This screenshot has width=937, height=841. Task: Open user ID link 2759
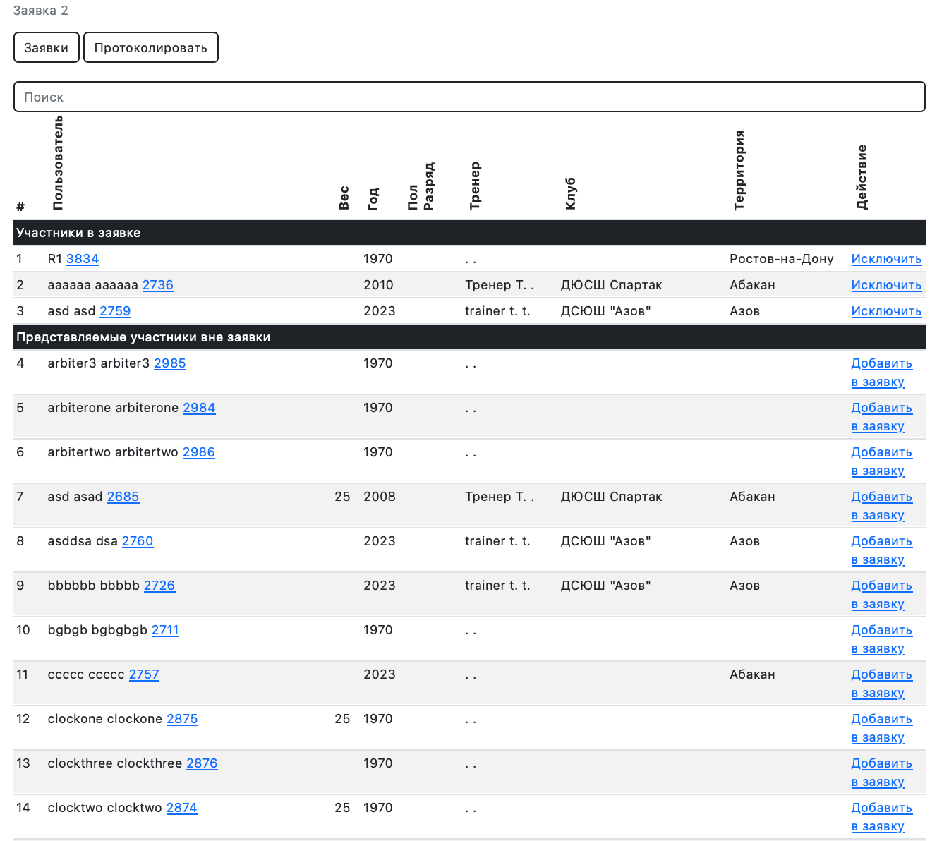pos(115,311)
